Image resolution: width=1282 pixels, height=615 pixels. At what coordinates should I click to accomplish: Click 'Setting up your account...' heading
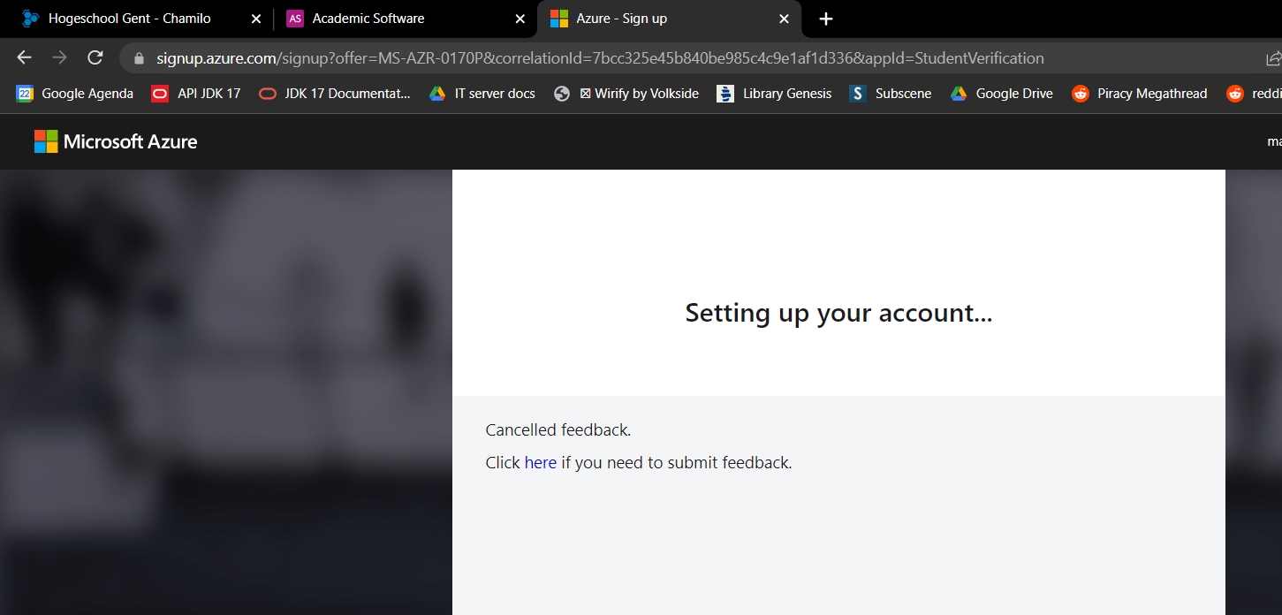(838, 313)
